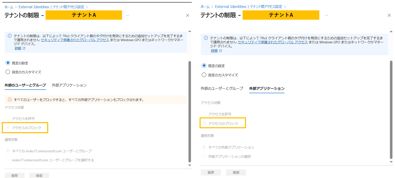395x178 pixels.
Task: Select 外部アプリケーションの選択 radio
Action: pos(204,156)
